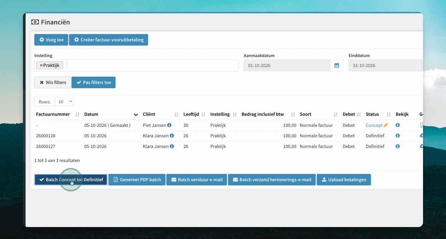Select invoice number 26000127 cell
Image resolution: width=446 pixels, height=239 pixels.
coord(46,146)
